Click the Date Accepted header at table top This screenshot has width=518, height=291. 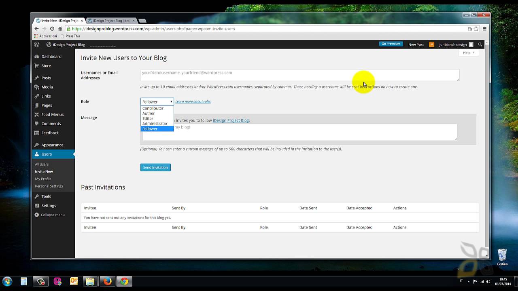coord(359,208)
